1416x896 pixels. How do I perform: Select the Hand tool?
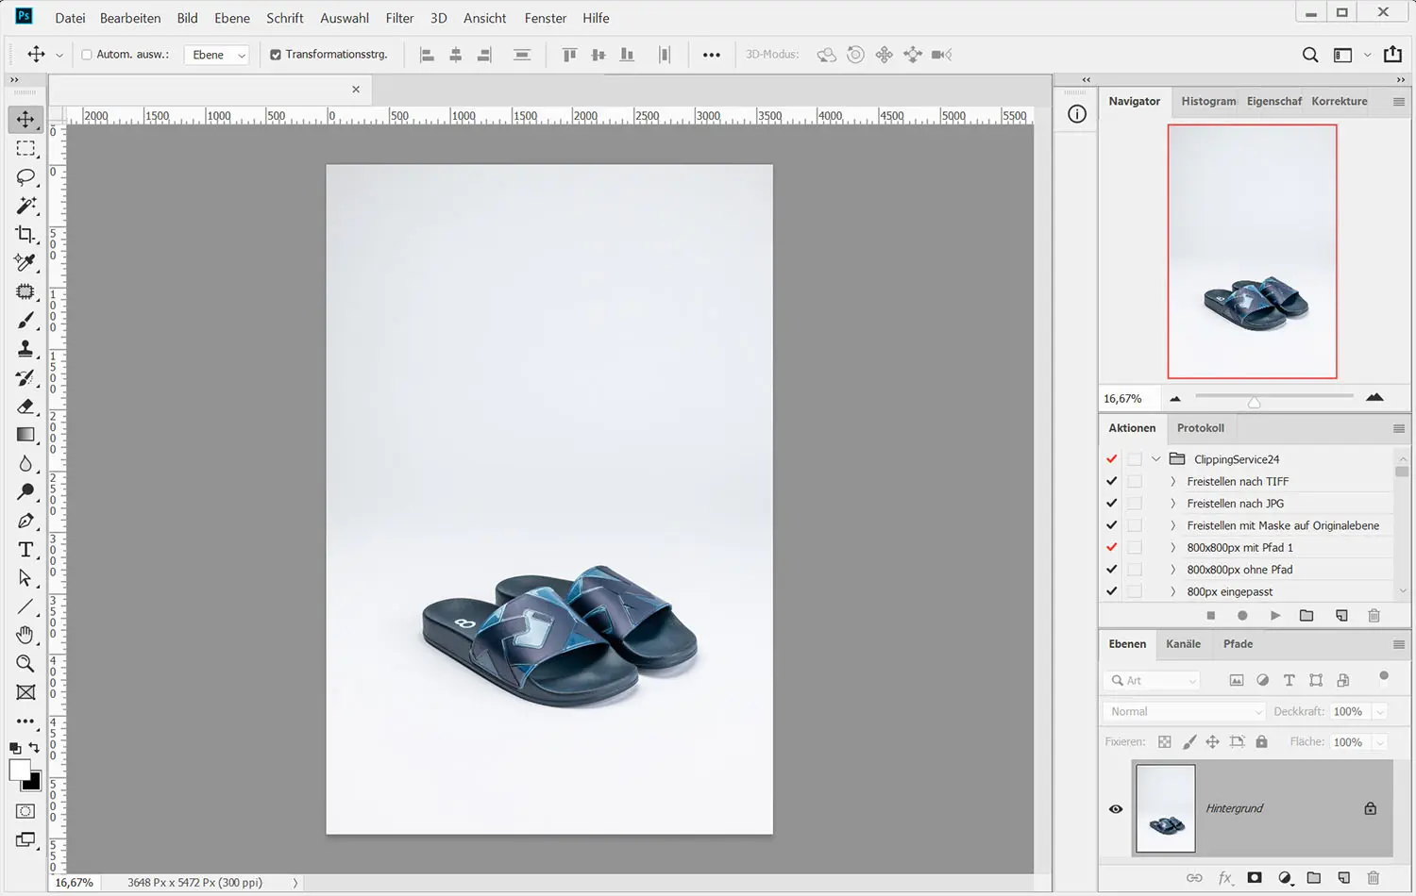pyautogui.click(x=25, y=635)
